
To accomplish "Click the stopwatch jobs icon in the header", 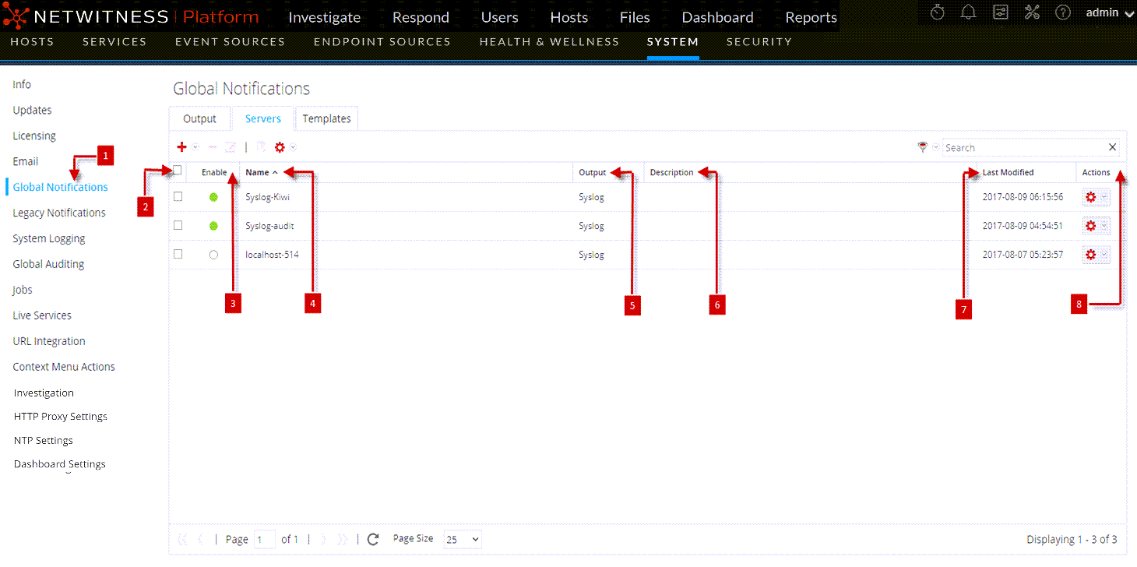I will click(x=938, y=12).
